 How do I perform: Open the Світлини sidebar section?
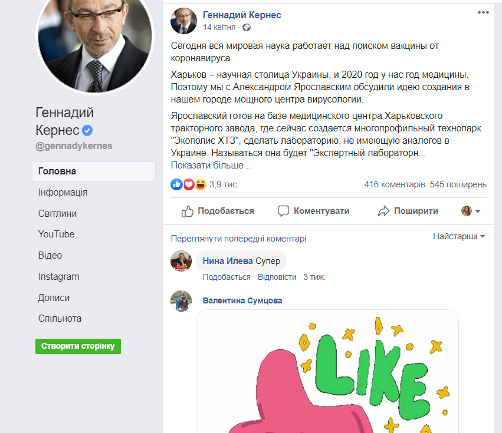(57, 213)
